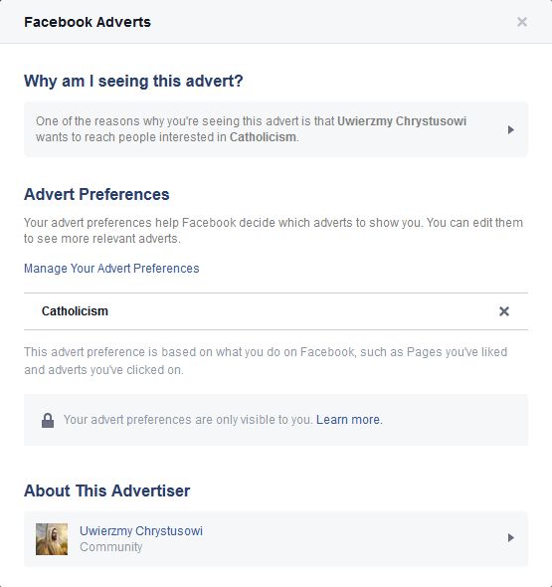Click the Why am I seeing this advert heading
552x587 pixels.
pyautogui.click(x=133, y=81)
